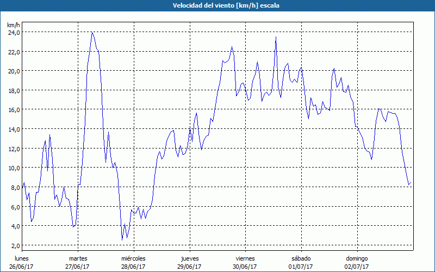Image resolution: width=435 pixels, height=272 pixels.
Task: Select the 'martes' day label
Action: click(78, 258)
